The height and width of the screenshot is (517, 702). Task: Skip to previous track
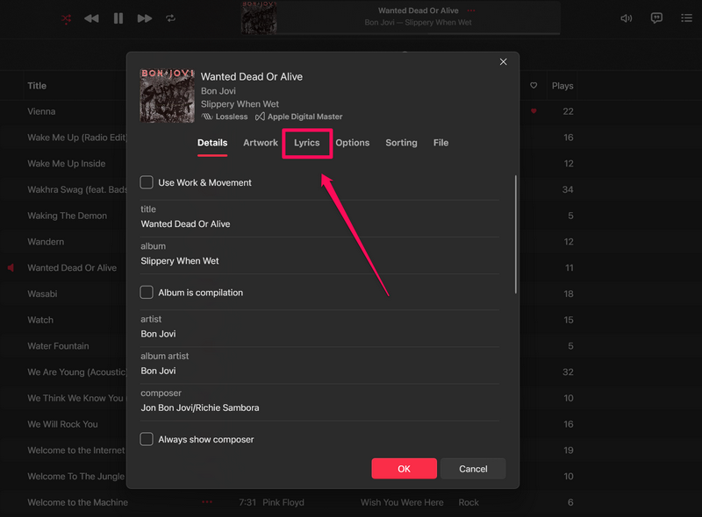[x=91, y=18]
